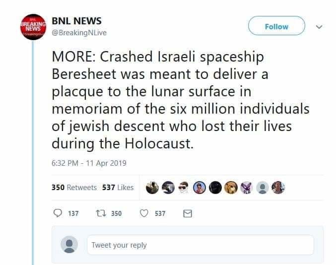Open the tan dog liker avatar
This screenshot has height=265, width=336.
pyautogui.click(x=230, y=188)
